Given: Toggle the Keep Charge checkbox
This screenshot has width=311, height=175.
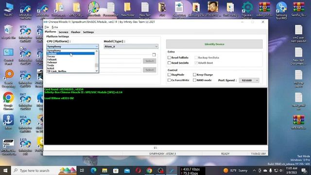Looking at the screenshot, I should tap(194, 75).
